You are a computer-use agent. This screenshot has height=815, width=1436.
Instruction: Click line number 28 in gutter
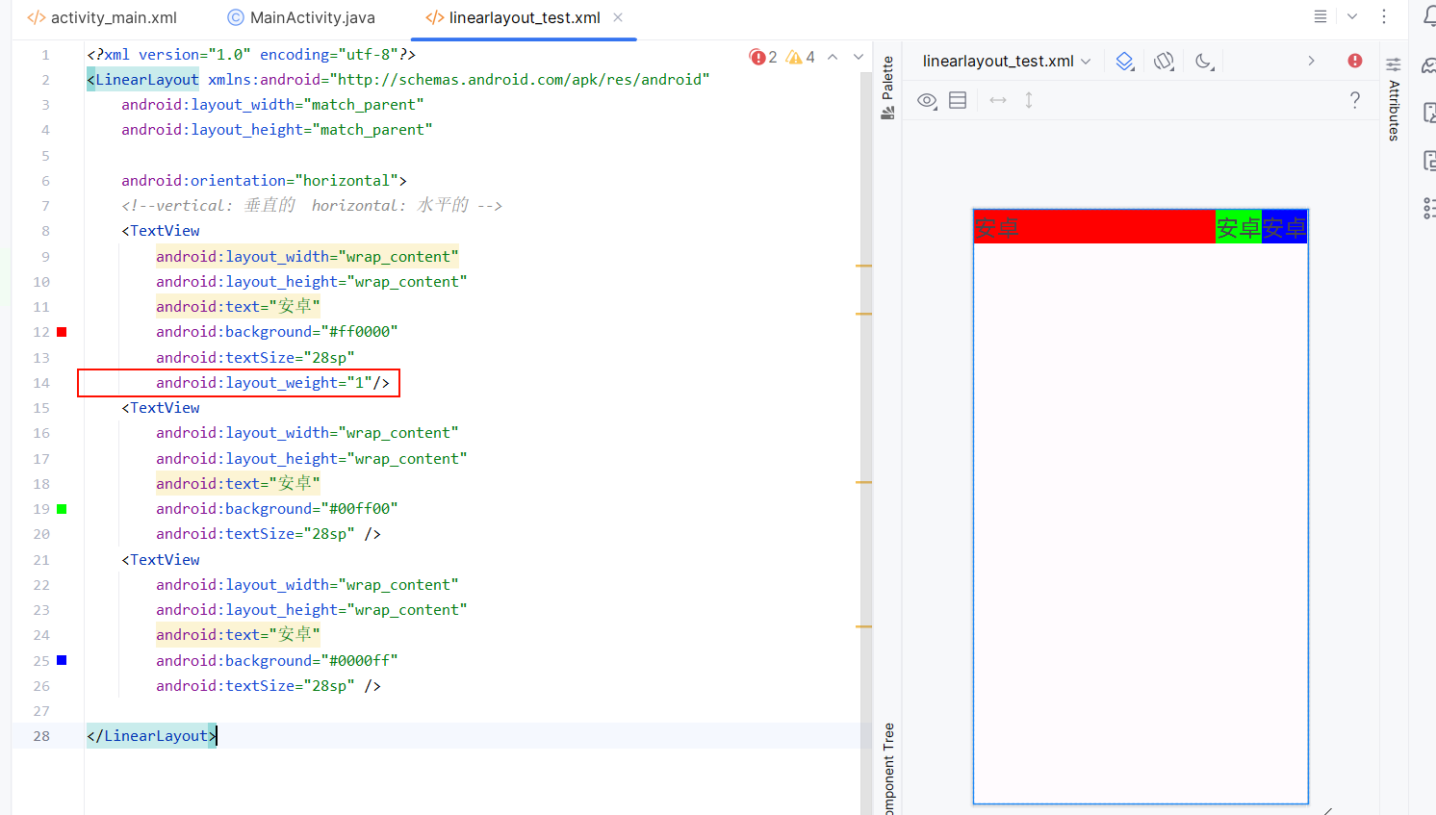click(41, 736)
